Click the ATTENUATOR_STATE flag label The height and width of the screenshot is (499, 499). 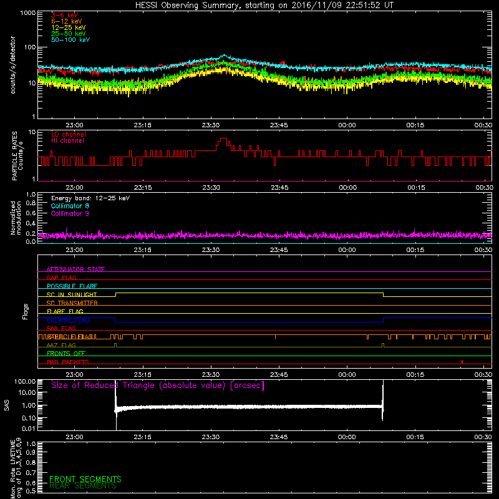(75, 269)
